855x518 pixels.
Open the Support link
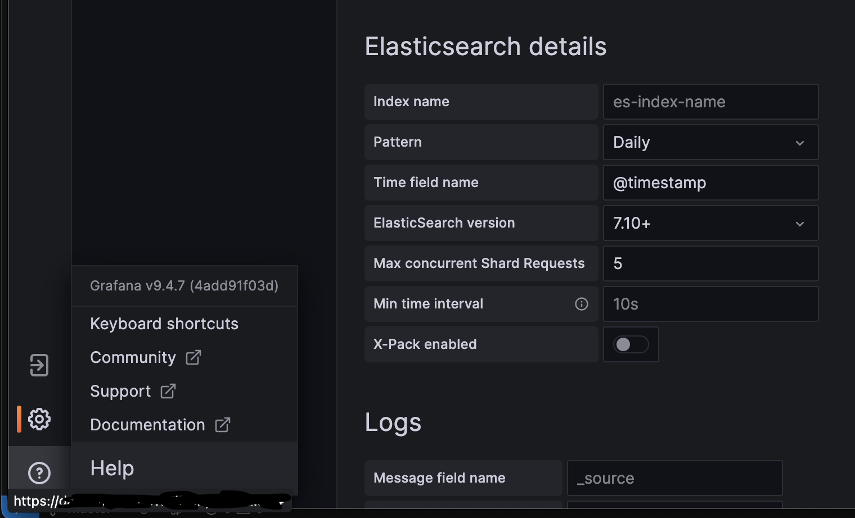click(x=120, y=391)
